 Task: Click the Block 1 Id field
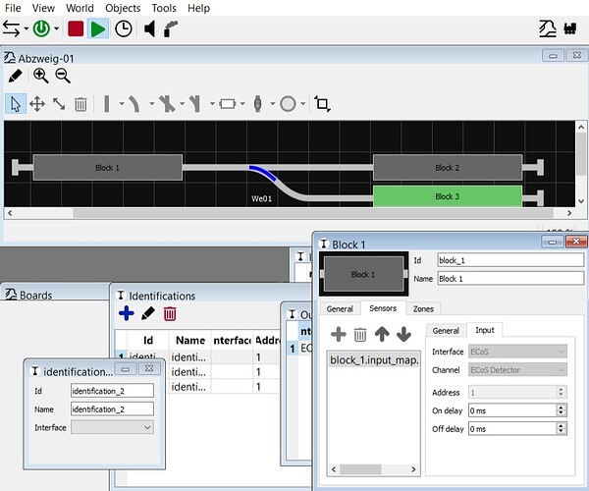(510, 260)
